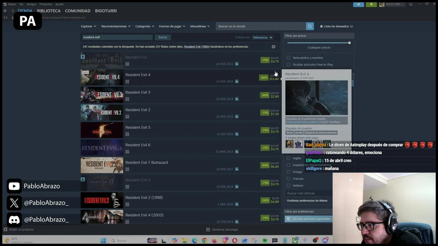Open the Resident Evil 7 Biohazard thumbnail
Image resolution: width=438 pixels, height=246 pixels.
(x=102, y=165)
